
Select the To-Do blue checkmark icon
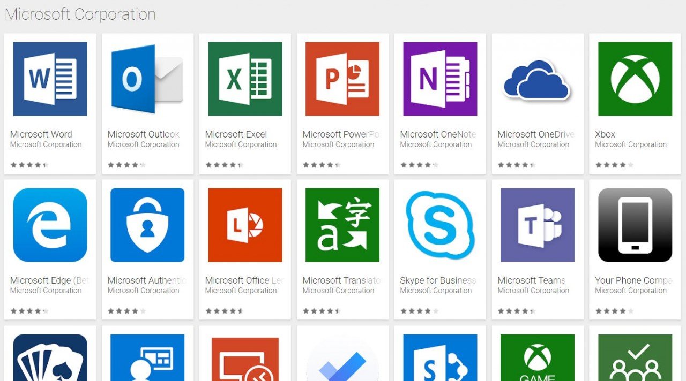click(342, 357)
